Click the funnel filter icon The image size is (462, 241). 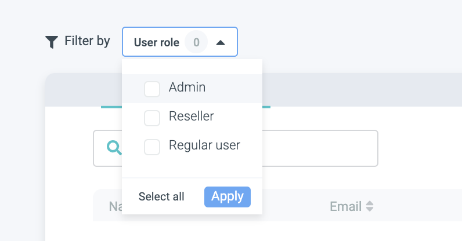click(52, 42)
